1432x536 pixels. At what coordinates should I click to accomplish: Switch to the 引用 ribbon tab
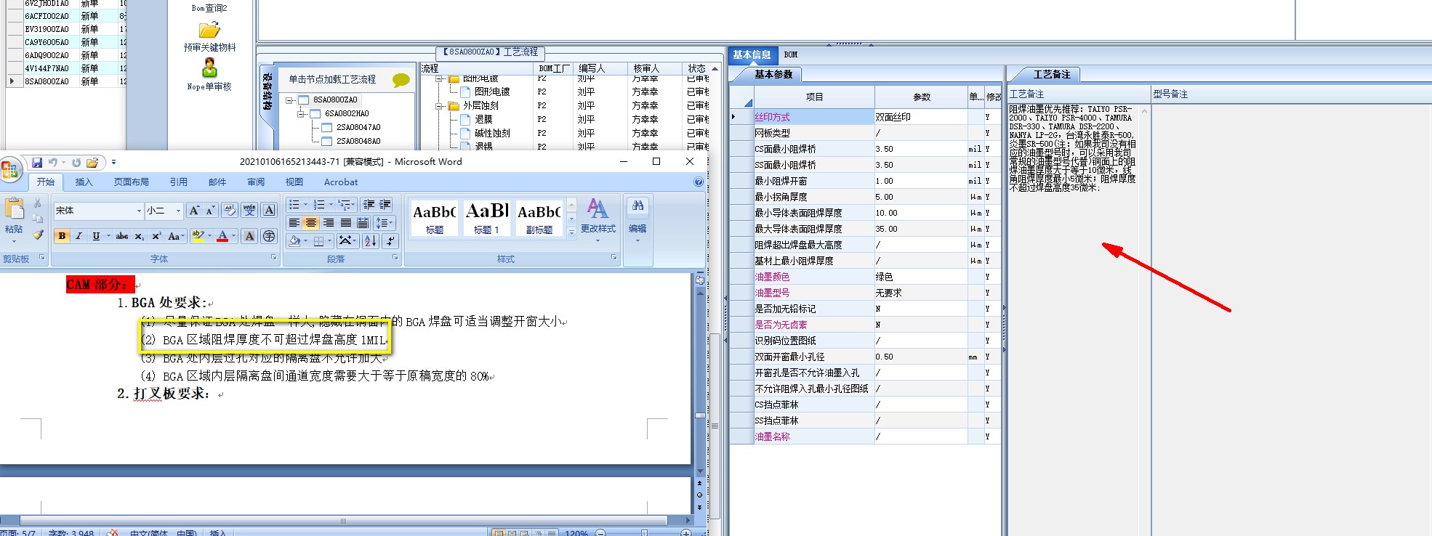pyautogui.click(x=179, y=182)
